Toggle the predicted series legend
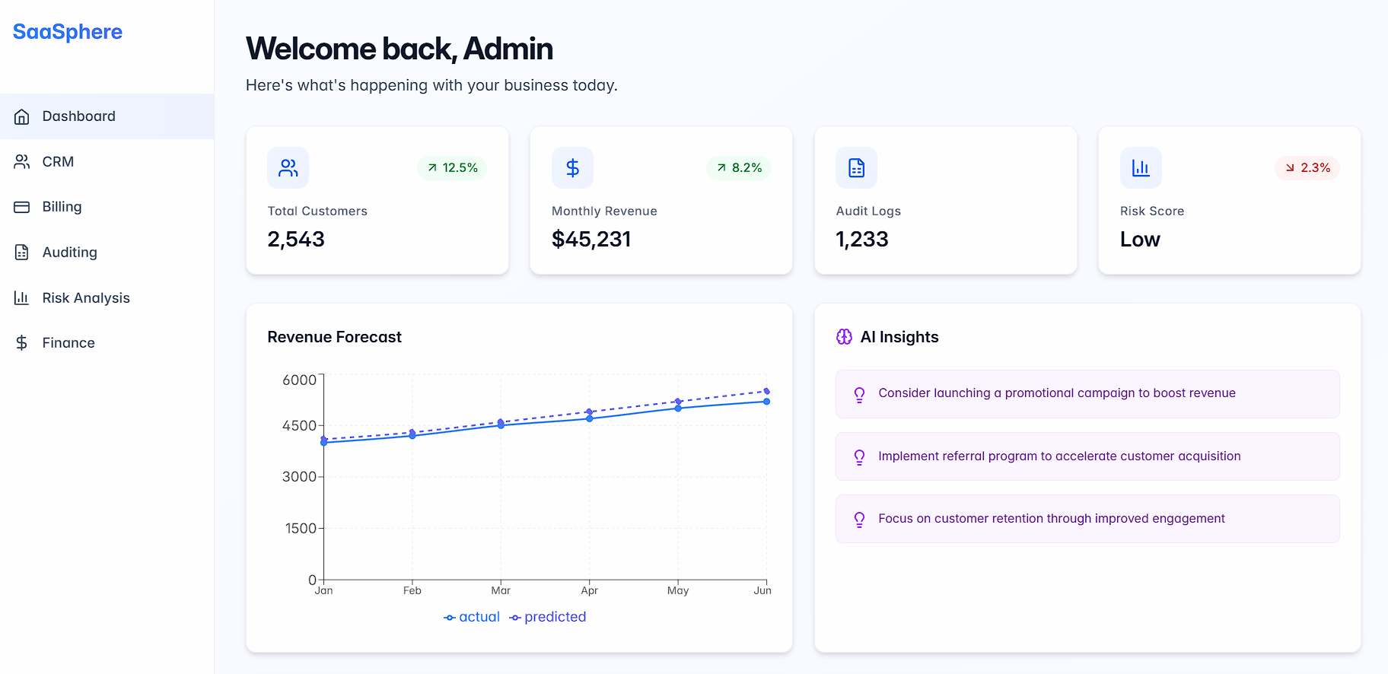 pyautogui.click(x=548, y=617)
